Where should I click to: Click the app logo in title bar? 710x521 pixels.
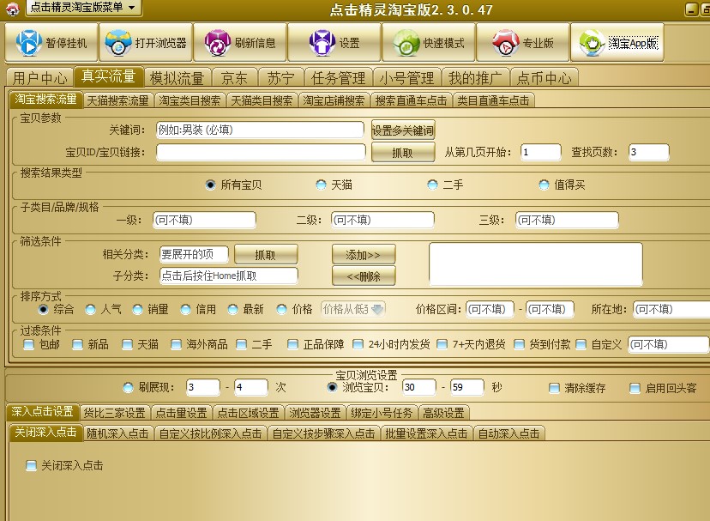[x=12, y=9]
